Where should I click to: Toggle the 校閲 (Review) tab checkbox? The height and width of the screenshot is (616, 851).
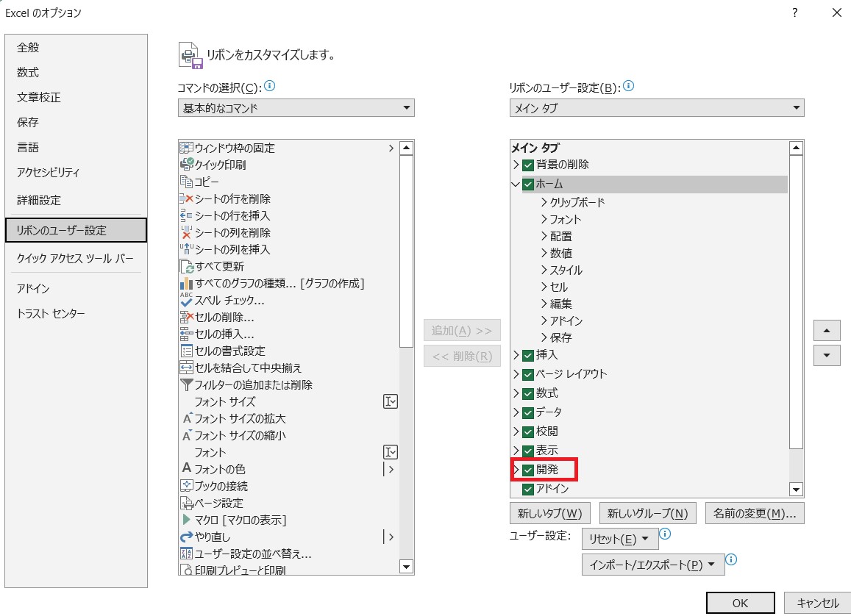527,431
